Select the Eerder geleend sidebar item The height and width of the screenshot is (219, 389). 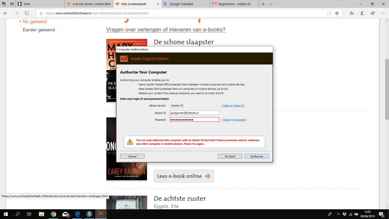tap(39, 30)
